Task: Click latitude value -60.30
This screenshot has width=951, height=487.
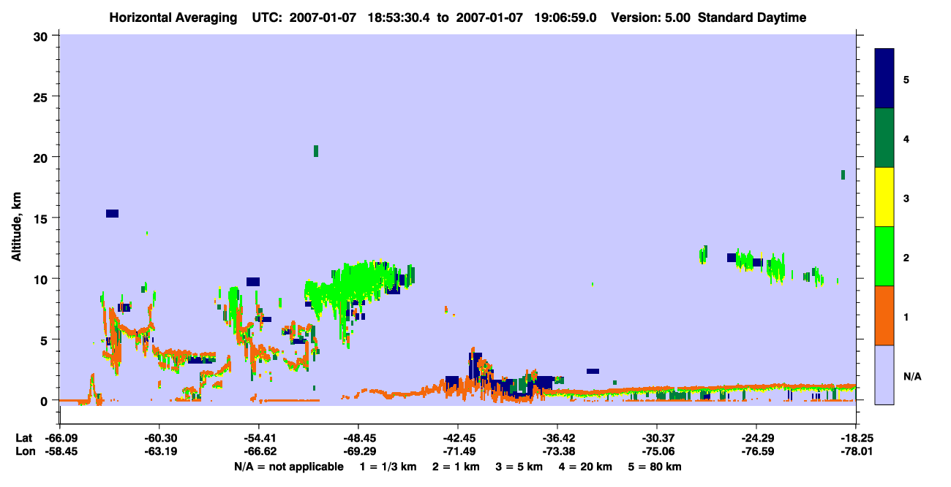Action: pyautogui.click(x=159, y=438)
